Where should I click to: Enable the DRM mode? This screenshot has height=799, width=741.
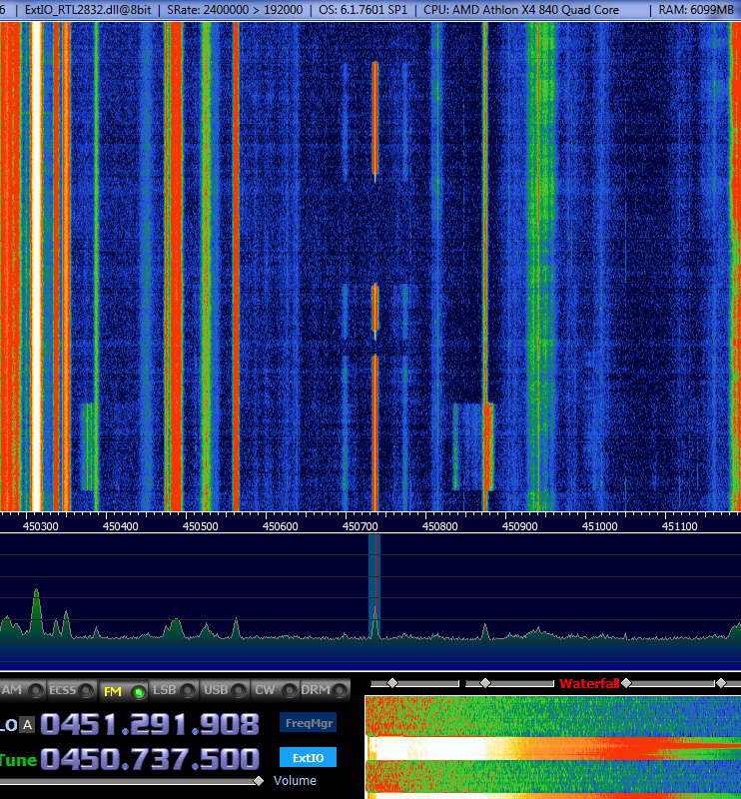point(326,690)
